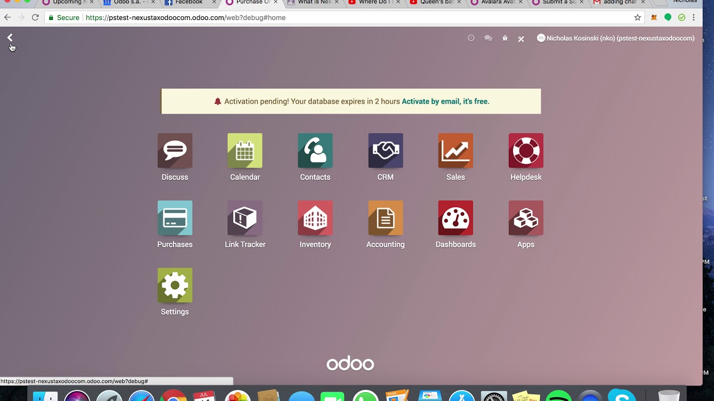This screenshot has width=714, height=401.
Task: Click the solid green circle extension icon
Action: (668, 17)
